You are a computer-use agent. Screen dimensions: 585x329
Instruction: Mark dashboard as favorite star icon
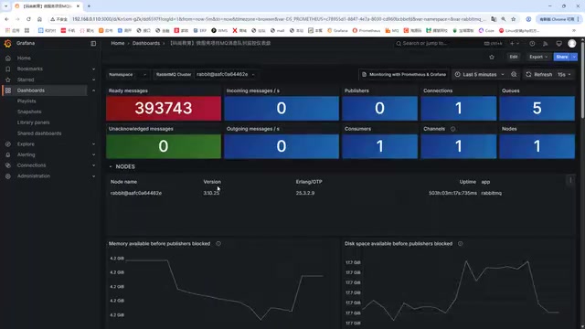tap(492, 57)
